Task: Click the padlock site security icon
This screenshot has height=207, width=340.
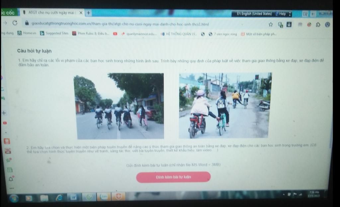Action: coord(27,23)
